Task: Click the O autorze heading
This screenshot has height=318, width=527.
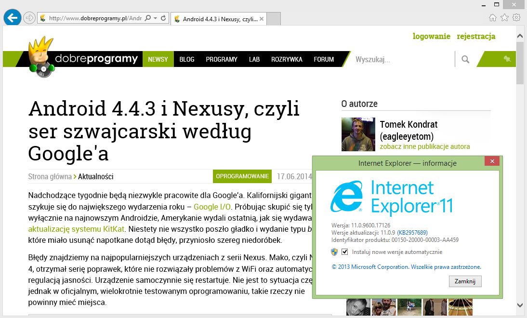Action: click(359, 104)
